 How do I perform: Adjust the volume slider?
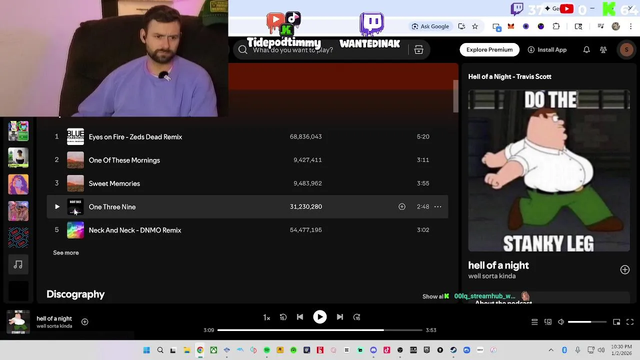(x=587, y=322)
